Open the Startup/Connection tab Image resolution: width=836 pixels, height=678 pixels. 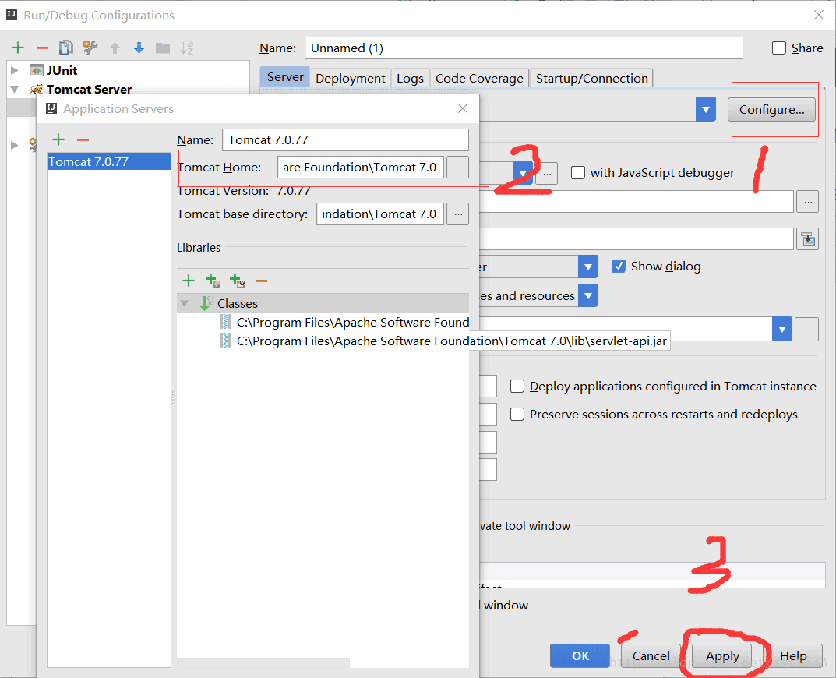coord(592,79)
